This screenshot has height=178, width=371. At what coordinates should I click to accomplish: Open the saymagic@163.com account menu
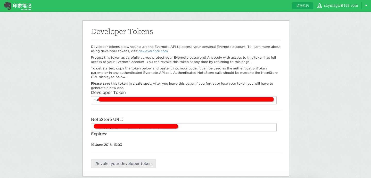pyautogui.click(x=341, y=5)
